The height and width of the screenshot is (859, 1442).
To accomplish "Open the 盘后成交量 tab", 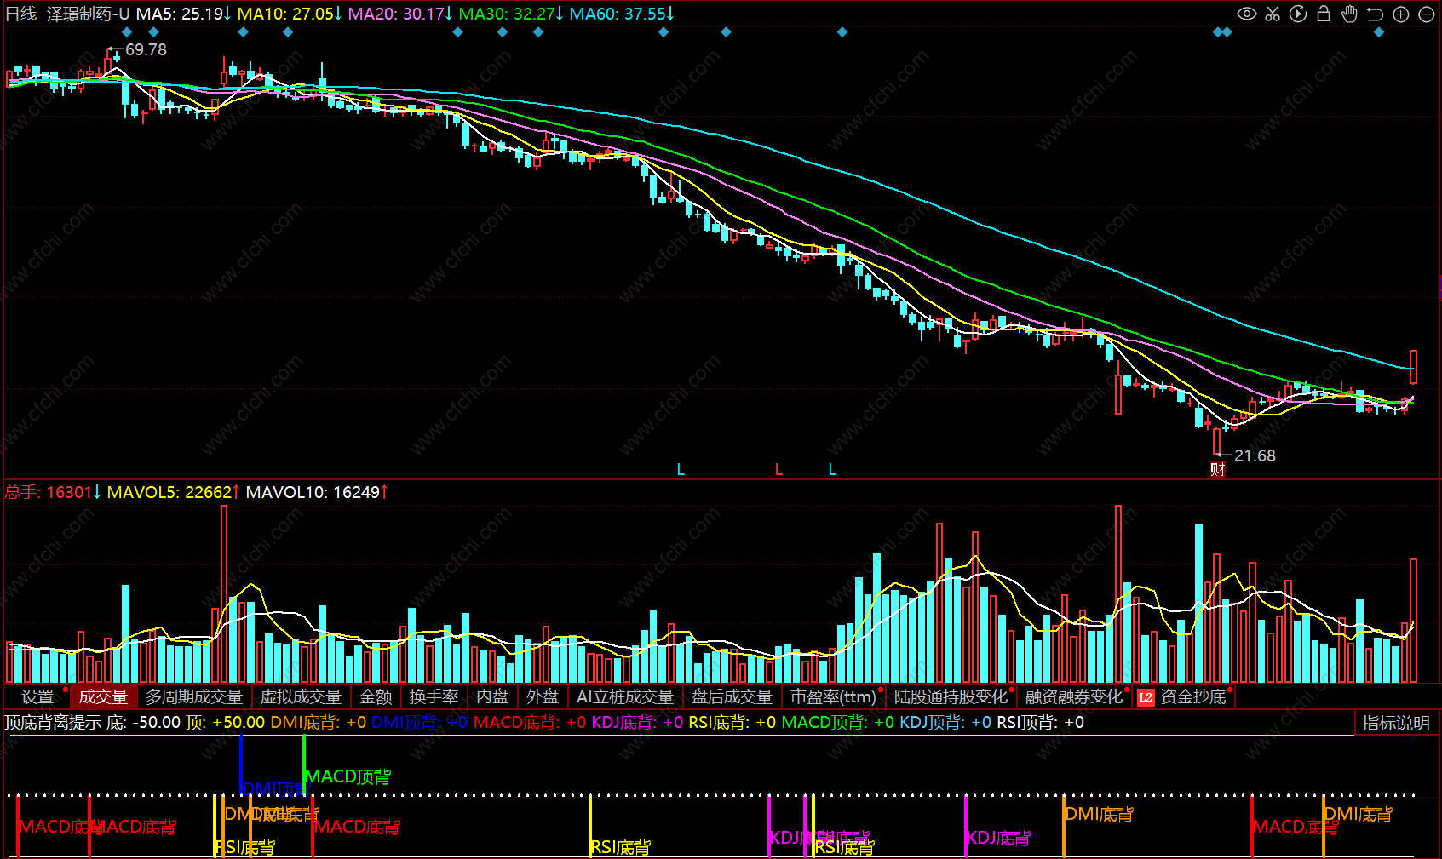I will (732, 696).
